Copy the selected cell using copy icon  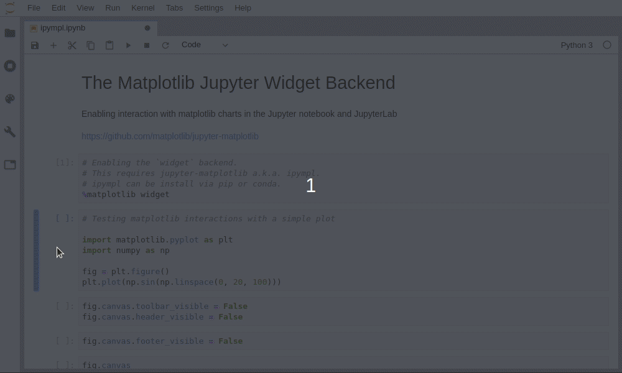click(x=91, y=45)
